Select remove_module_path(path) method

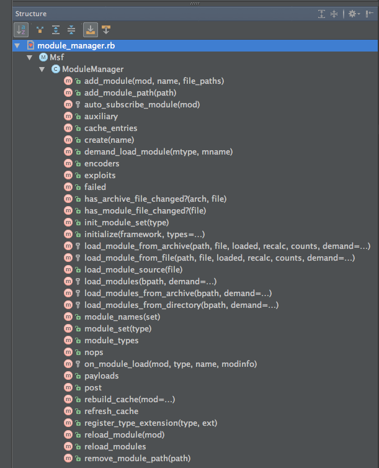tap(137, 459)
